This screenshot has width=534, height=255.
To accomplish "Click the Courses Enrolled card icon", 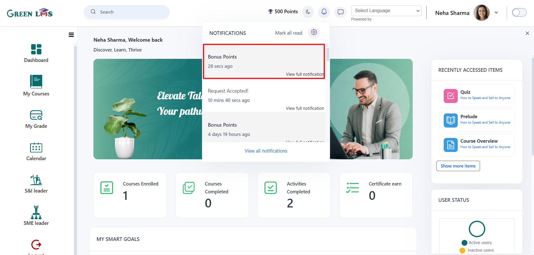I will click(x=107, y=188).
